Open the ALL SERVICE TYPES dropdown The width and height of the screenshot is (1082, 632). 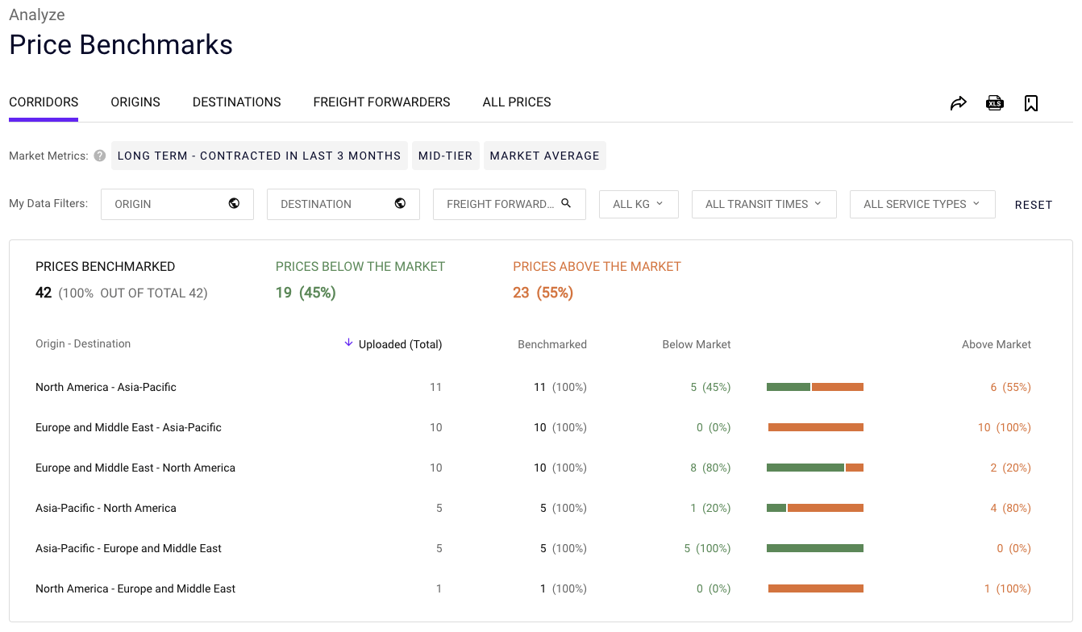[x=922, y=204]
